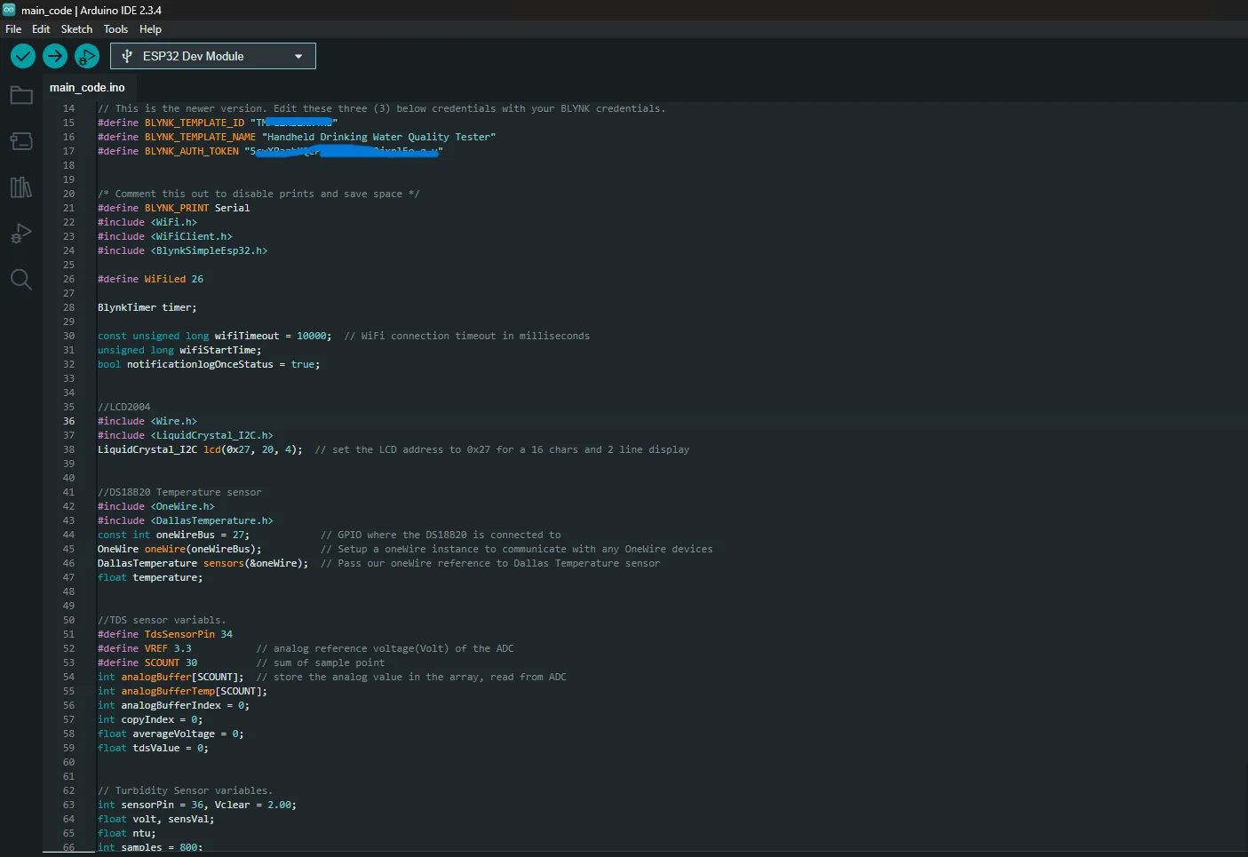Click the 'const int oneWireBus = 27;' line

click(173, 535)
